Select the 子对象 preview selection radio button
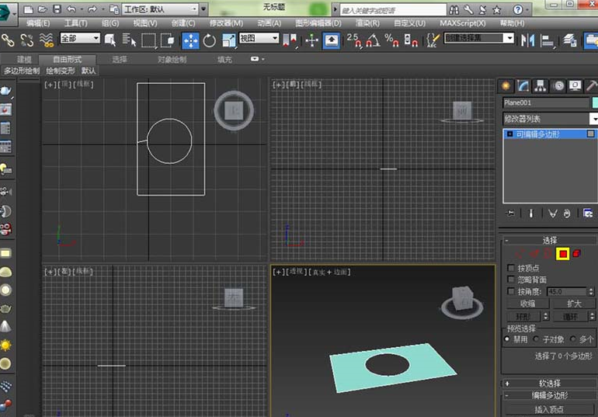Screen dimensions: 598x417 tap(536, 339)
